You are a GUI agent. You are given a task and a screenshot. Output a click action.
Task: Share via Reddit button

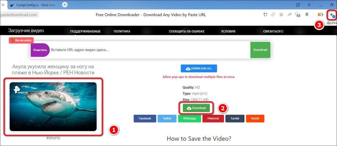click(x=255, y=119)
